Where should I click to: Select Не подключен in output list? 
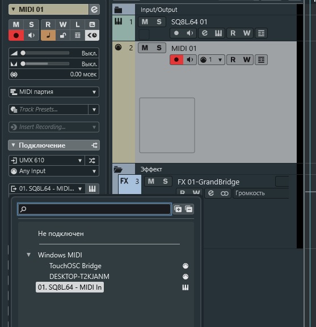pos(61,234)
